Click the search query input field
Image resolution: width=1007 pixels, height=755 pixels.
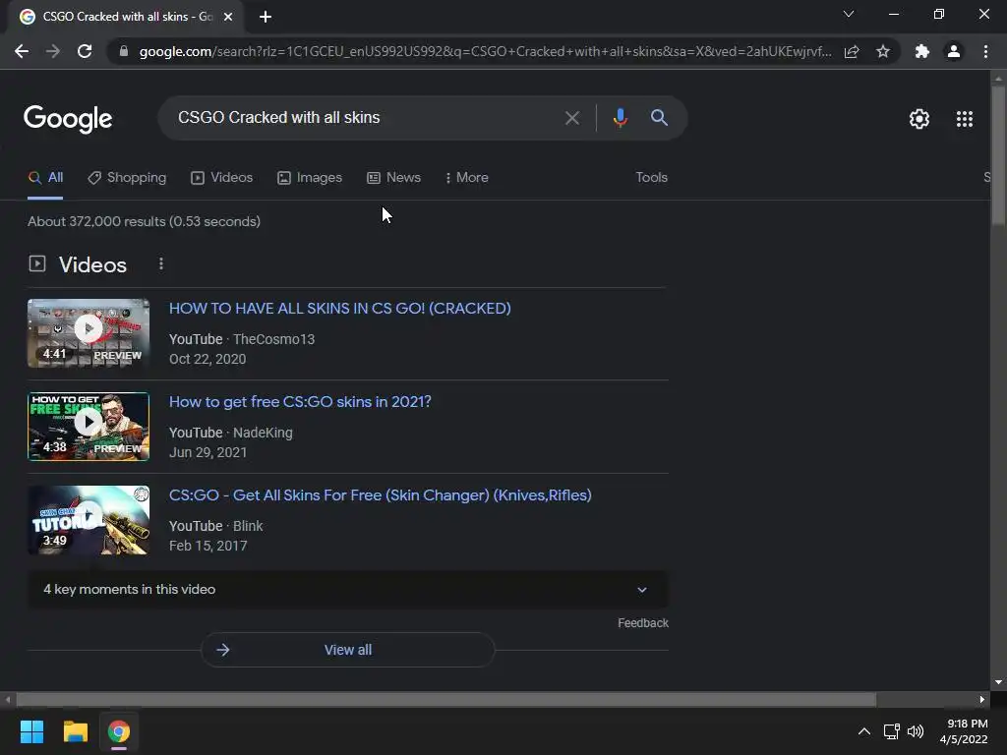point(363,118)
